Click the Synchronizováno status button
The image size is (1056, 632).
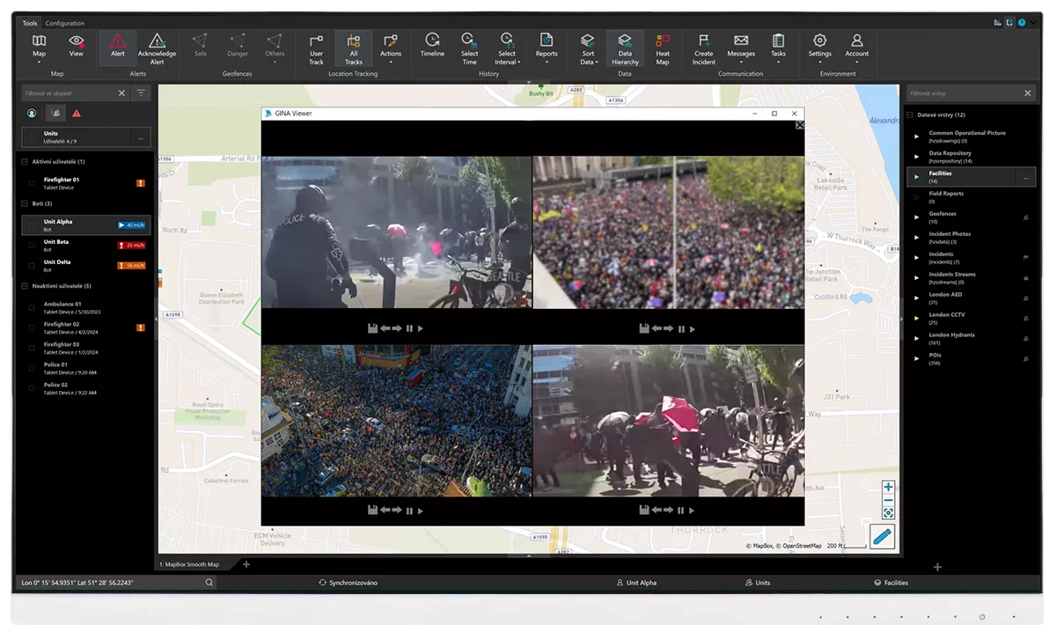coord(348,583)
